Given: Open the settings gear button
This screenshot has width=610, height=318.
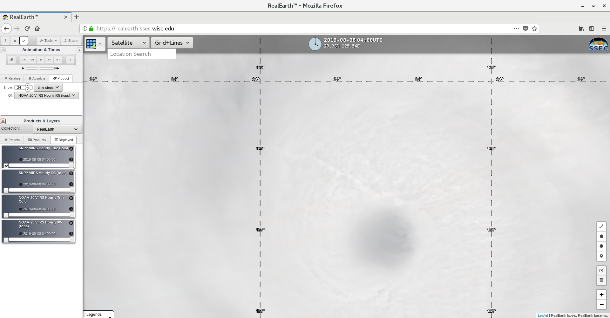Looking at the screenshot, I should [15, 41].
